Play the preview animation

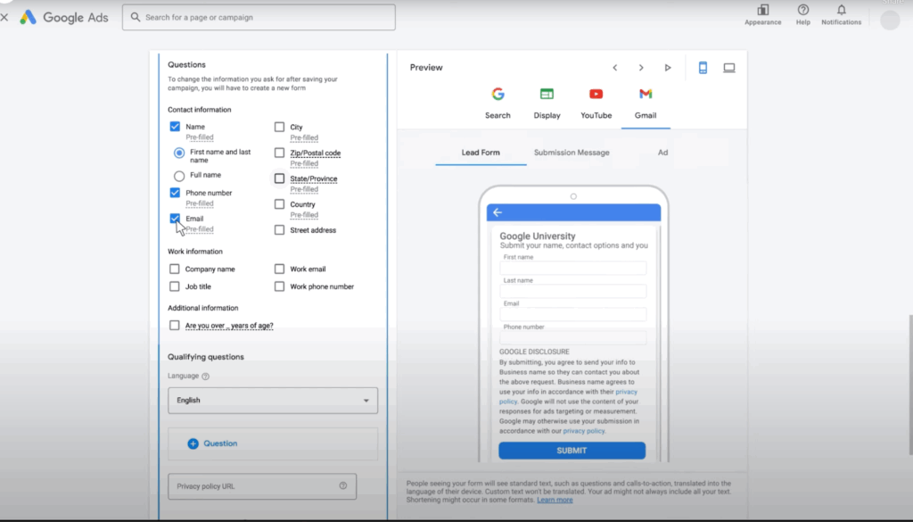click(x=668, y=68)
